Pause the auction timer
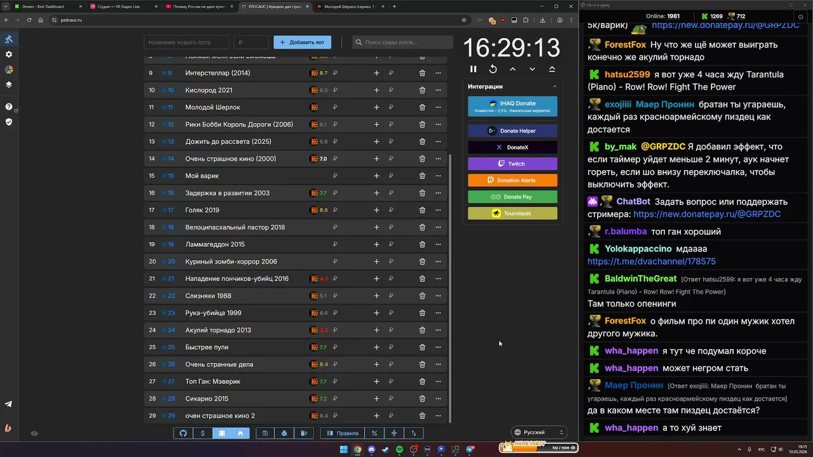This screenshot has height=457, width=813. pyautogui.click(x=473, y=69)
